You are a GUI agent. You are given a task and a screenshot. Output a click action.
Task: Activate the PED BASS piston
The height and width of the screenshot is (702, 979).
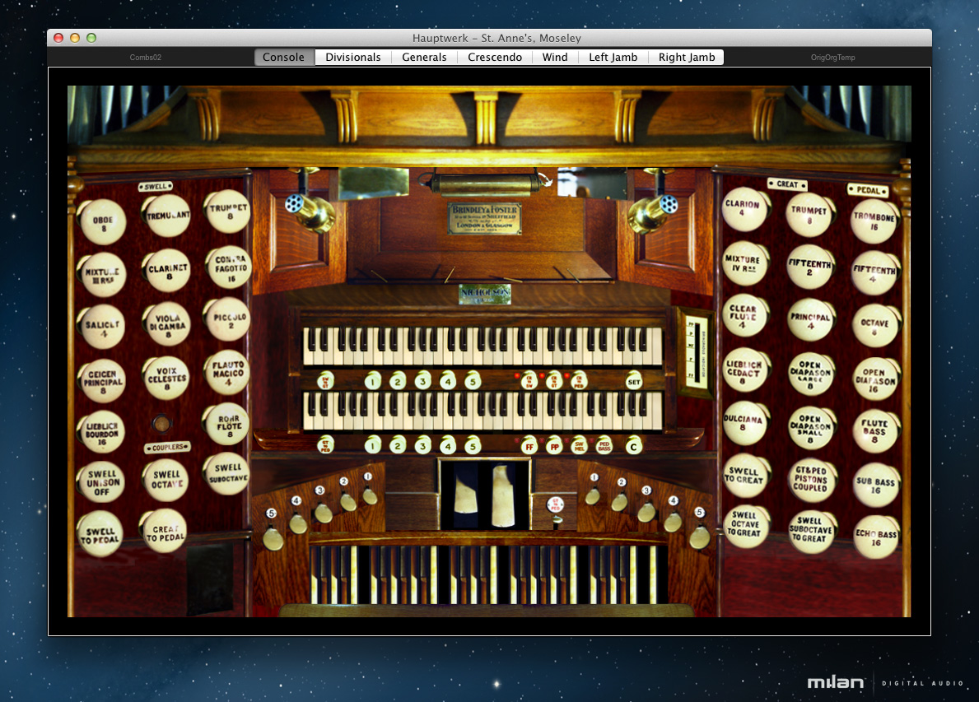click(x=604, y=445)
